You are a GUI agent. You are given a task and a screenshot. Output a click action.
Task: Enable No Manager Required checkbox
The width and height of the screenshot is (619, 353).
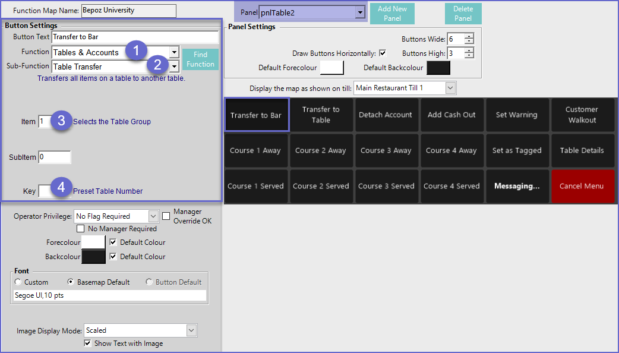point(81,229)
